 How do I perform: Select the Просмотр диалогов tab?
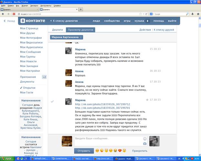coord(81,30)
